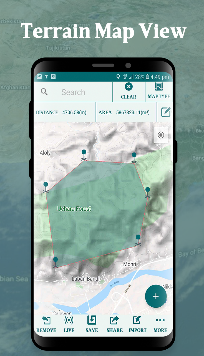Tap the Uchara Forest map label

[74, 209]
